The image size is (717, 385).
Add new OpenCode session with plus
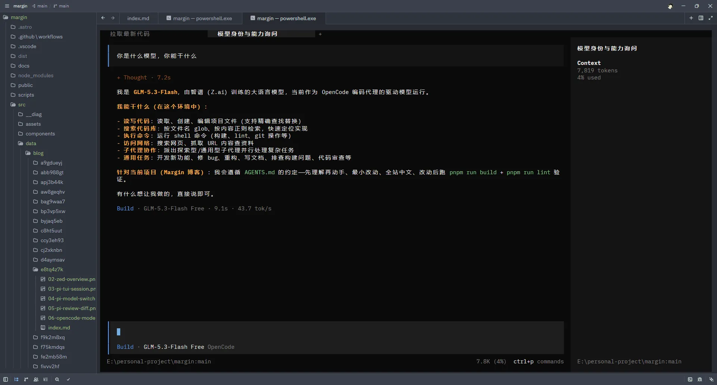(320, 34)
